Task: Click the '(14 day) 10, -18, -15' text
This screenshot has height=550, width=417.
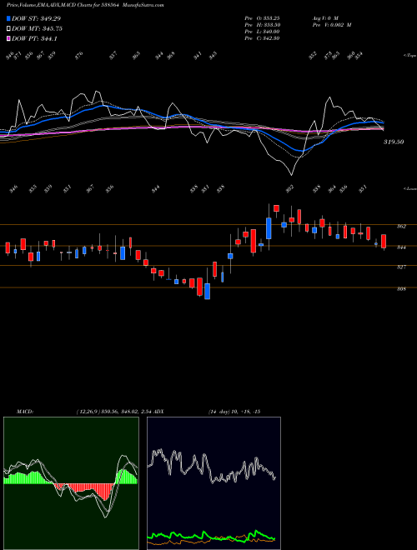Action: [234, 412]
